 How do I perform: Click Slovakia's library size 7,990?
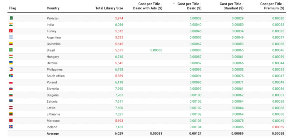pos(119,89)
